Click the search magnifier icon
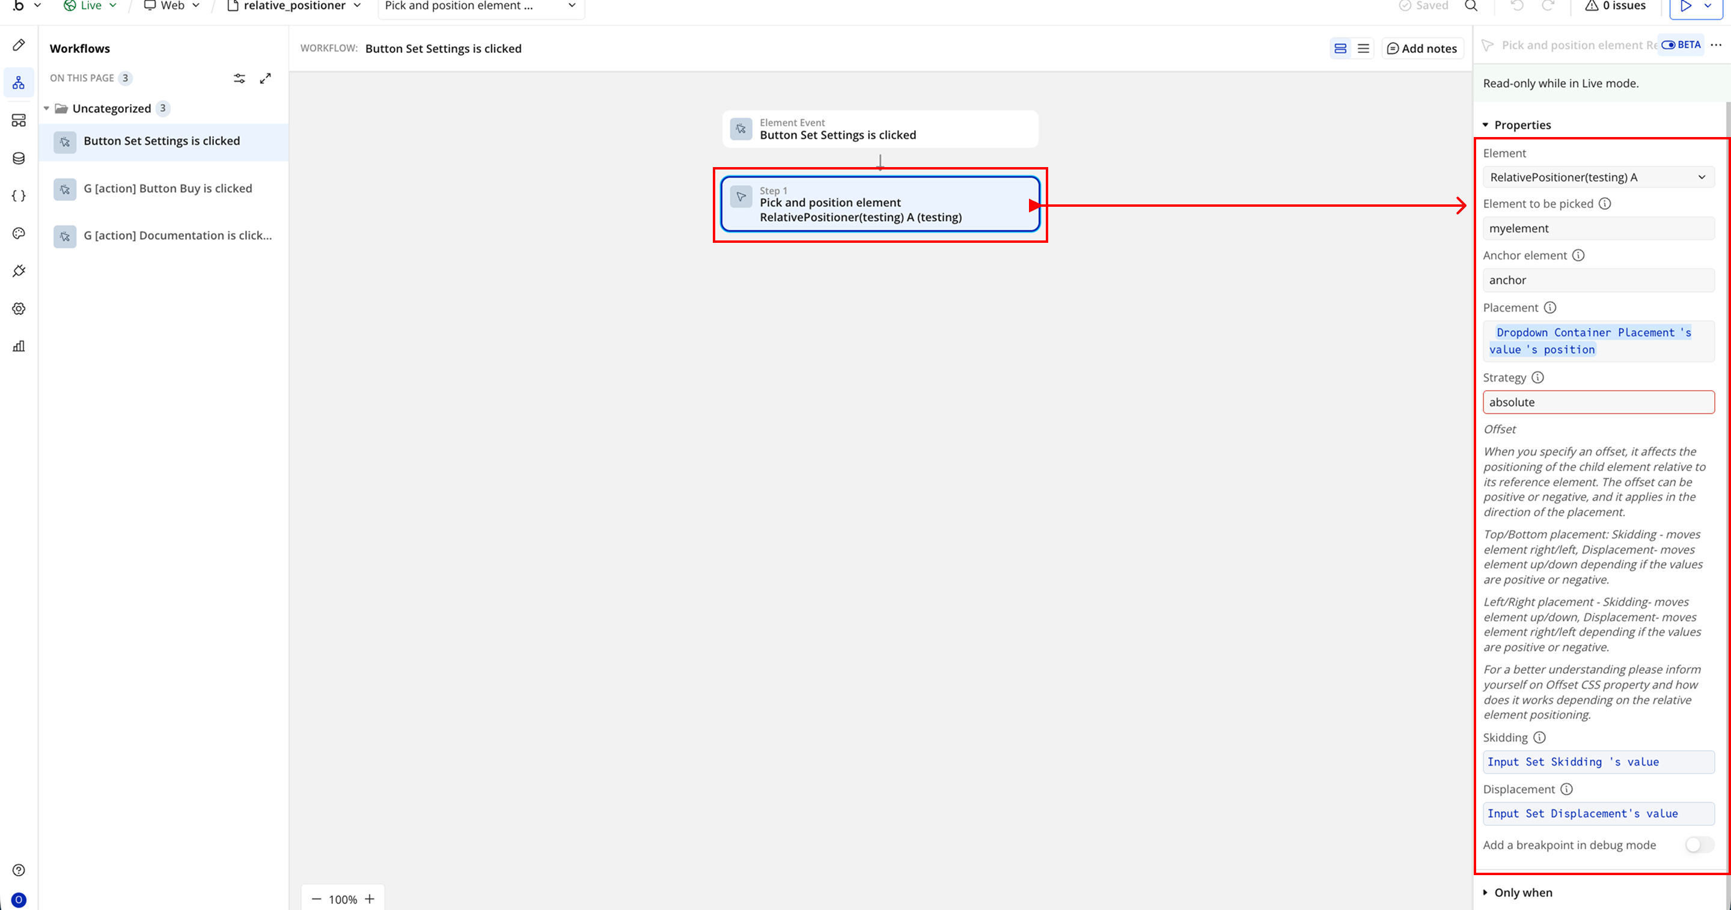The image size is (1731, 910). pyautogui.click(x=1471, y=6)
